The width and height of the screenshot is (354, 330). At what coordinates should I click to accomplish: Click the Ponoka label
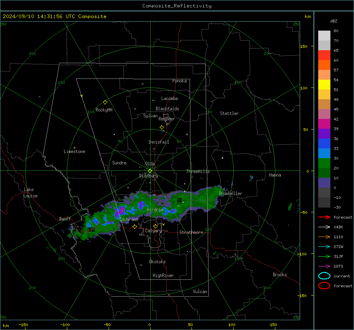point(179,81)
